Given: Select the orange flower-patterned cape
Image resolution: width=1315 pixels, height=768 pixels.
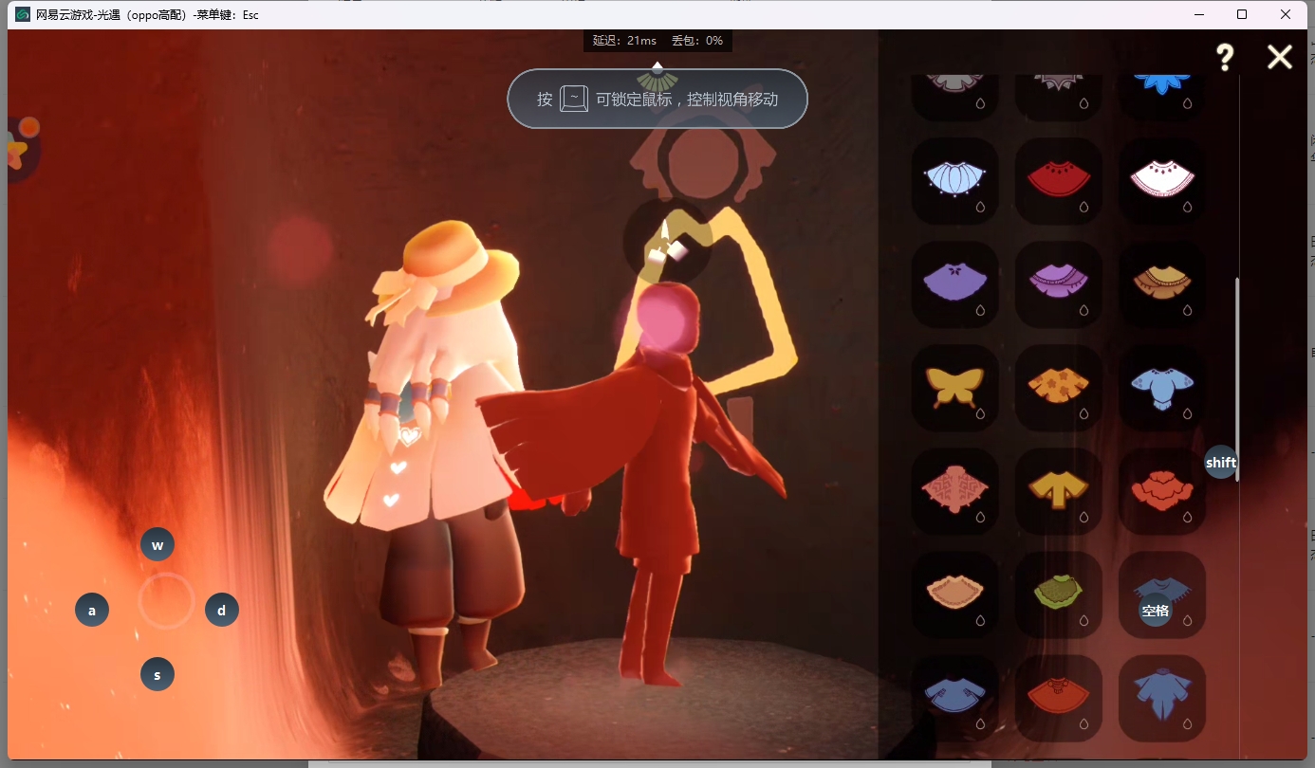Looking at the screenshot, I should pyautogui.click(x=1059, y=387).
